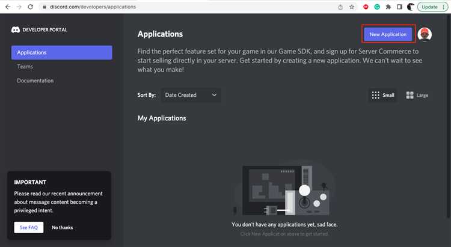Switch to Large view layout
451x247 pixels.
pyautogui.click(x=417, y=95)
